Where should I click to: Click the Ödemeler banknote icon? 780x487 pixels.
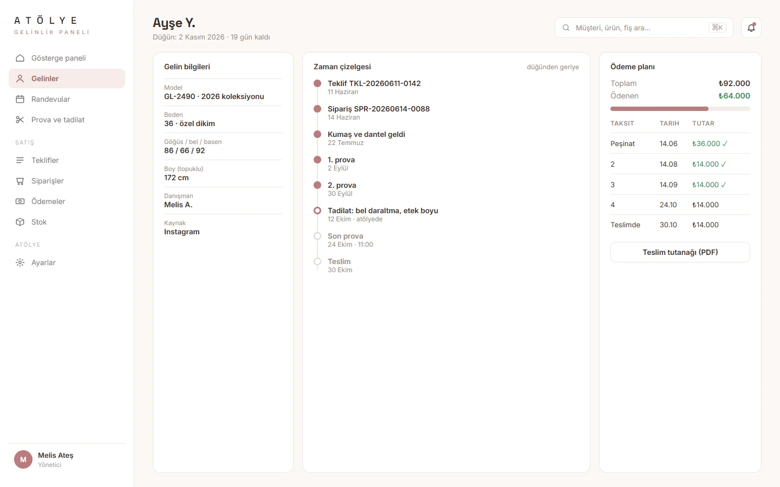click(20, 201)
